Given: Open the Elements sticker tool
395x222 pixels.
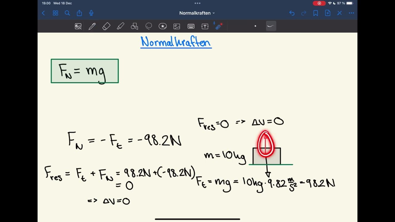Looking at the screenshot, I should point(163,27).
